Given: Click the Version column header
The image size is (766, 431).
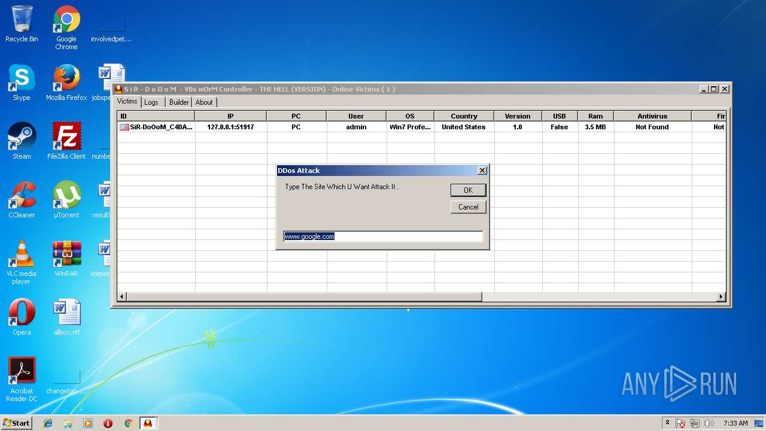Looking at the screenshot, I should (x=518, y=116).
